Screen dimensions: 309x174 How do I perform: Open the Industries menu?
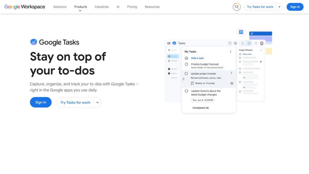pyautogui.click(x=102, y=7)
